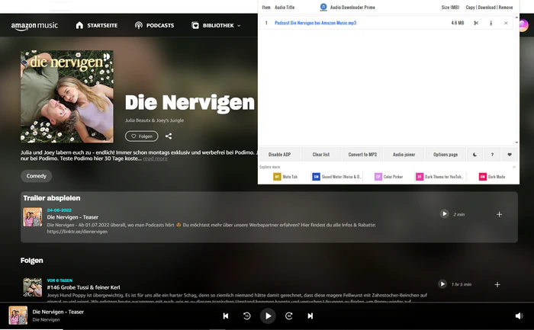Screen dimensions: 534x330
Task: Click the user profile avatar
Action: click(x=524, y=25)
